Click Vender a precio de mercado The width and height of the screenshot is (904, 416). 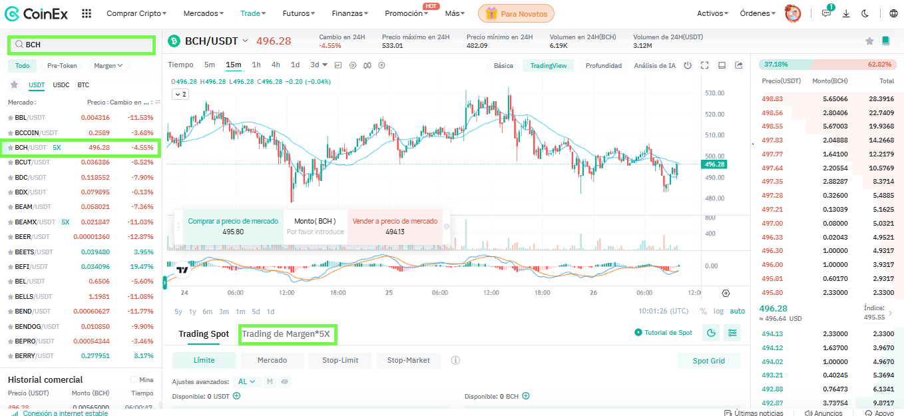(395, 226)
